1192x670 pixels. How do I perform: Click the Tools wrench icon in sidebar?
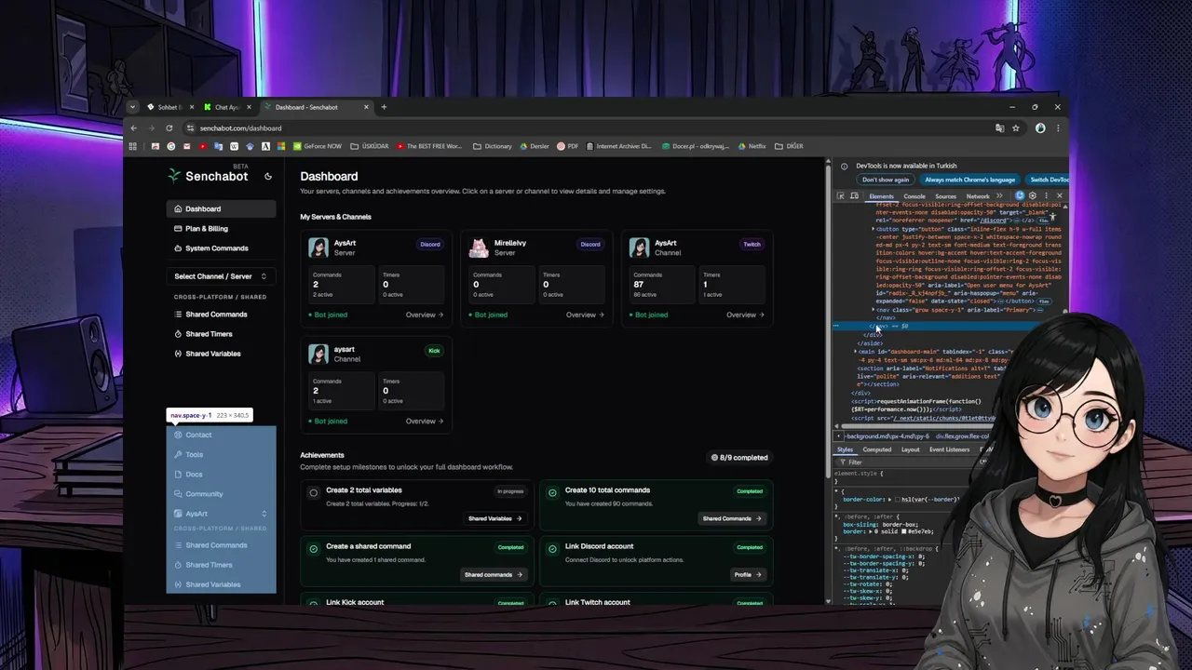tap(178, 454)
